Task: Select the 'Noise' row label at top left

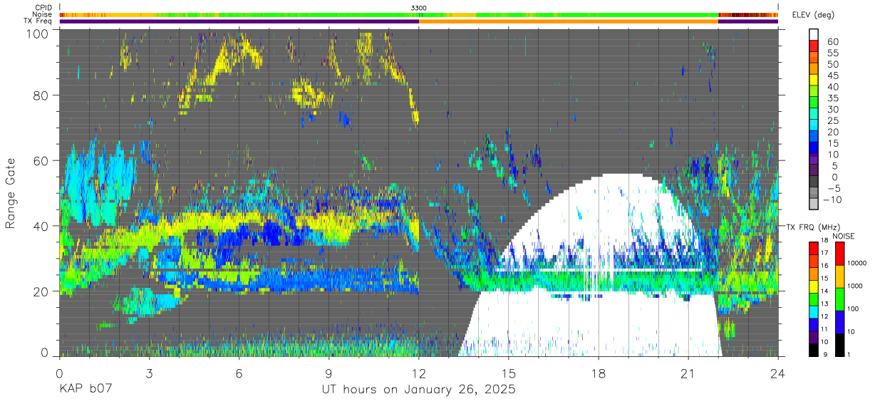Action: [x=43, y=14]
